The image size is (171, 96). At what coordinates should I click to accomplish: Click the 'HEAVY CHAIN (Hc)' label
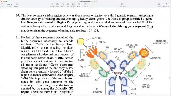point(118,50)
